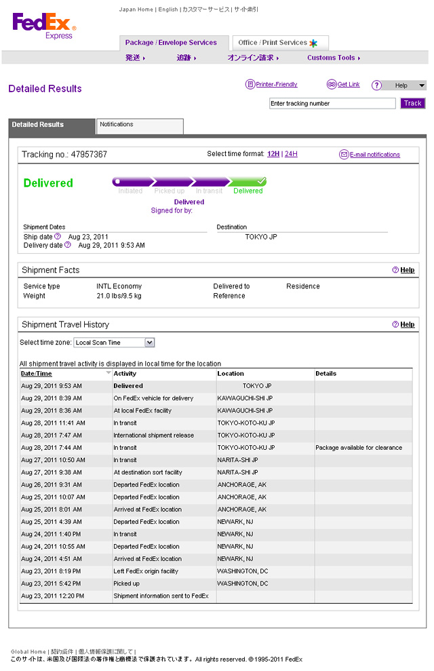Click the Picked up progress bar segment

171,183
